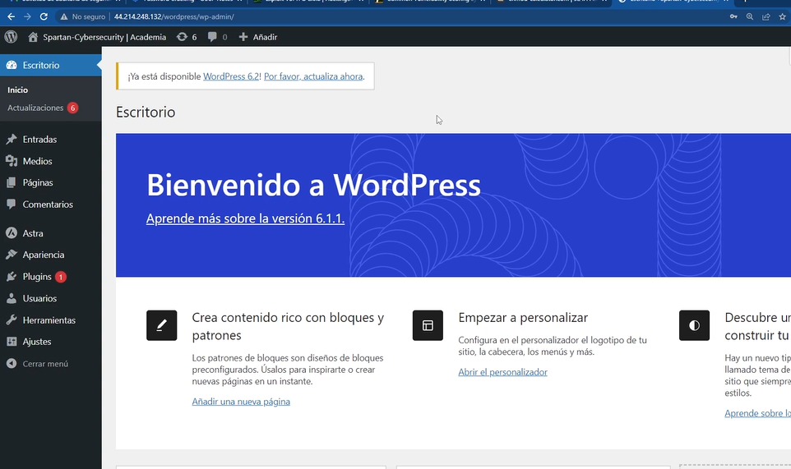Click the layout icon beside Empezar a personalizar
791x469 pixels.
(x=428, y=325)
